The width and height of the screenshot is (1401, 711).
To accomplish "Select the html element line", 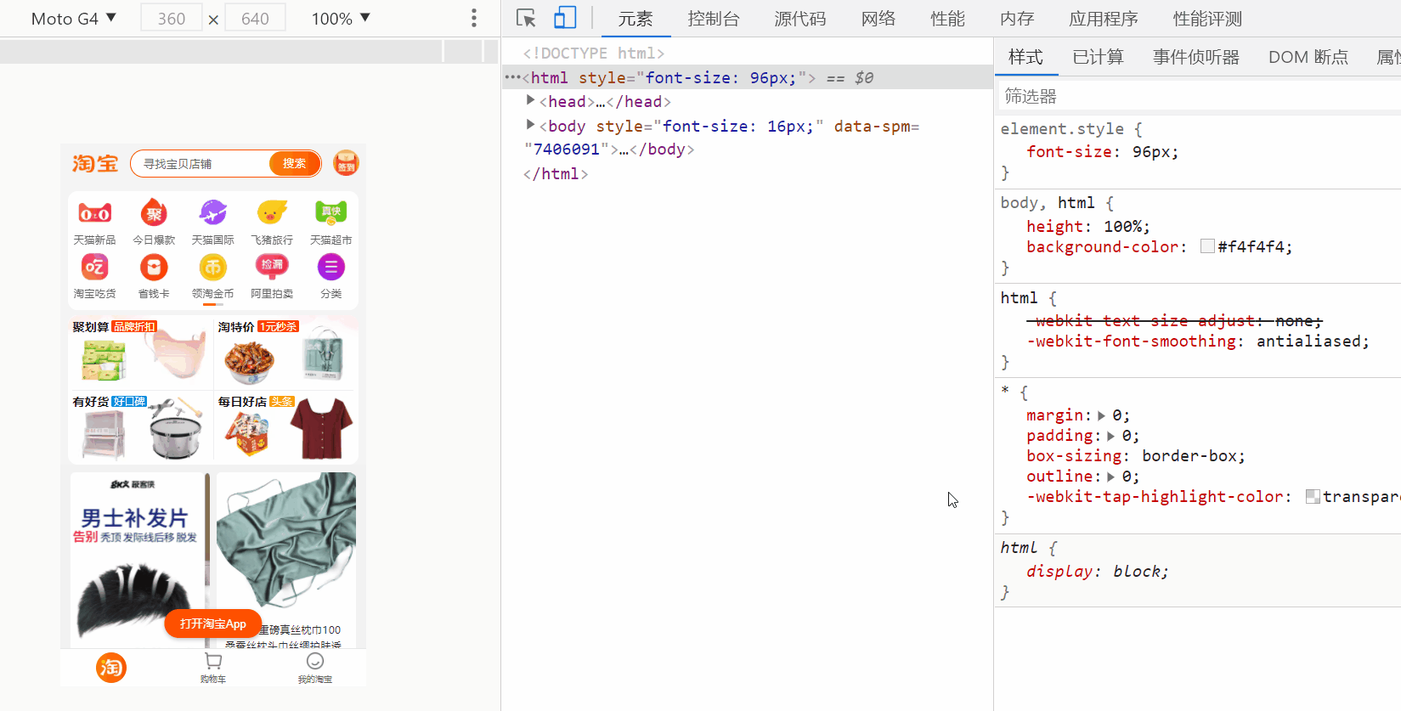I will click(748, 77).
